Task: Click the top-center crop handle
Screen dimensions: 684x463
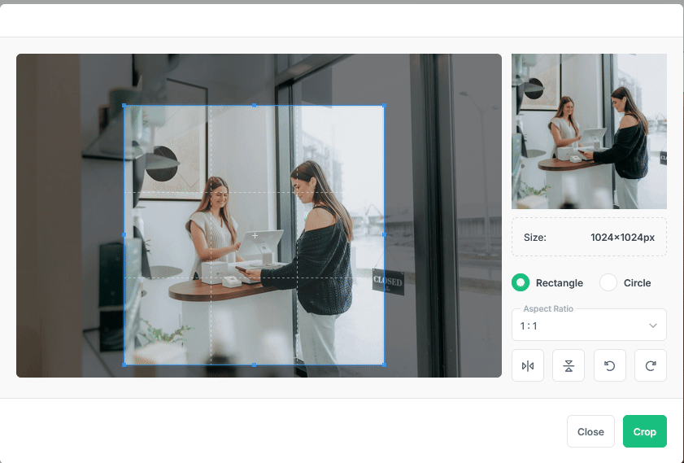Action: click(x=255, y=106)
